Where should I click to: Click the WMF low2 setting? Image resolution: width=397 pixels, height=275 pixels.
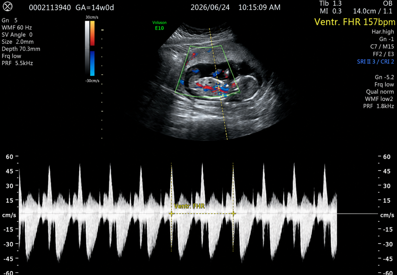(x=379, y=99)
